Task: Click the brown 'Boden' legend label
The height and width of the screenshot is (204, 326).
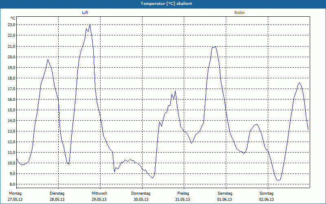Action: click(x=240, y=13)
